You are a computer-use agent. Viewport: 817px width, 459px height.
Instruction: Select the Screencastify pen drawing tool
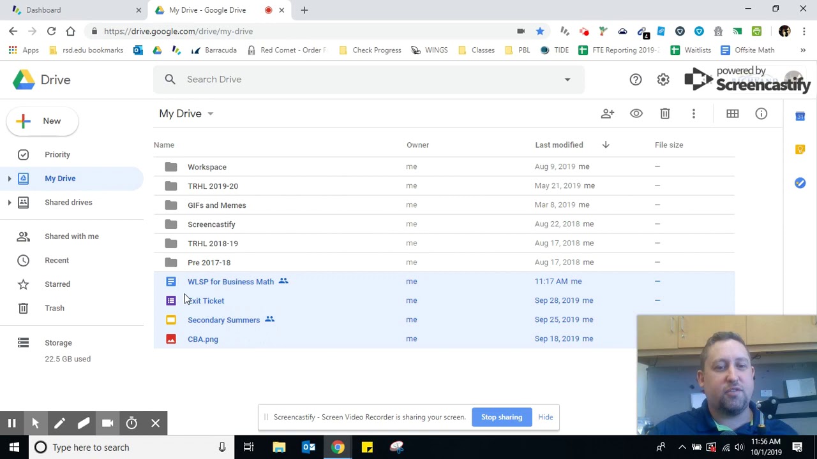click(59, 423)
